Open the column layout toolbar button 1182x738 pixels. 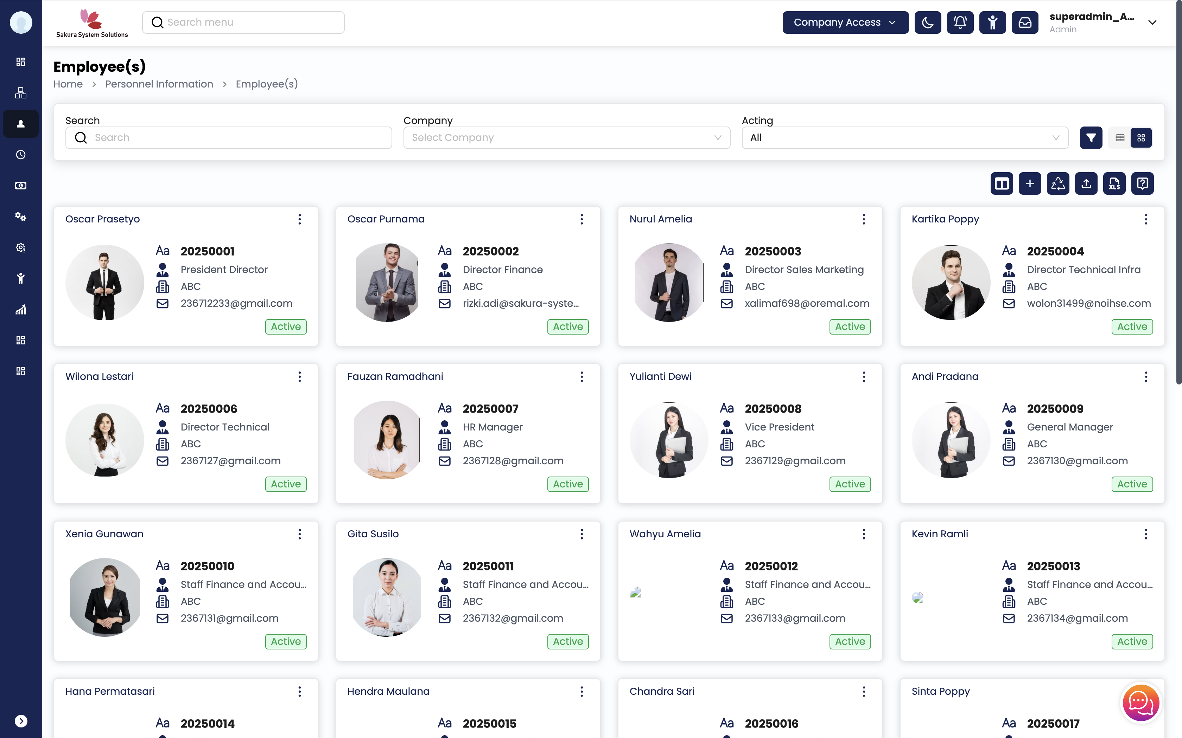click(1002, 183)
